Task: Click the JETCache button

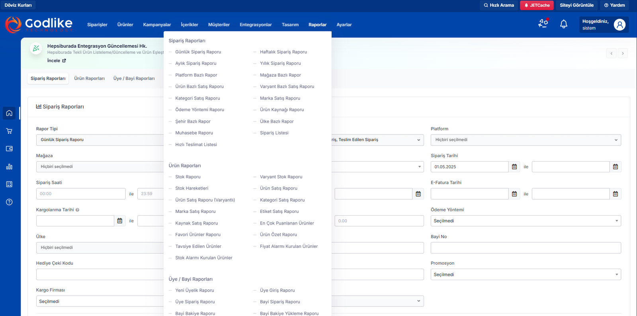Action: [x=537, y=5]
